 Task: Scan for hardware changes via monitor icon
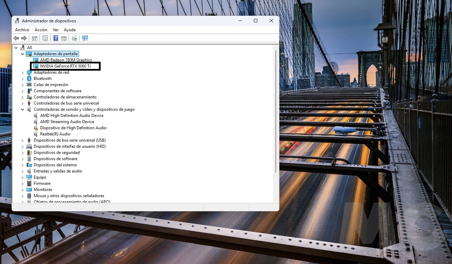coord(85,38)
